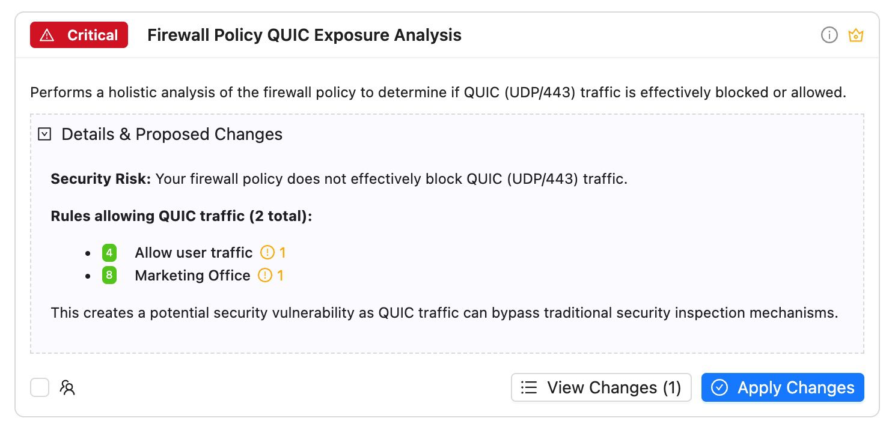The image size is (892, 430).
Task: Click the green rule number 4 badge
Action: [x=109, y=253]
